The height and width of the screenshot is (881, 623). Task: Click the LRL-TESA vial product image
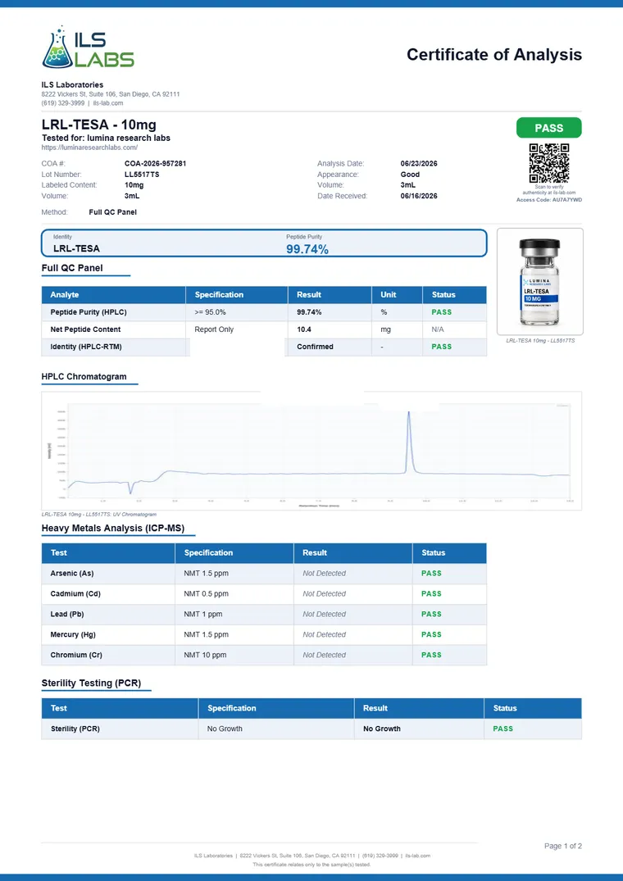pyautogui.click(x=540, y=282)
